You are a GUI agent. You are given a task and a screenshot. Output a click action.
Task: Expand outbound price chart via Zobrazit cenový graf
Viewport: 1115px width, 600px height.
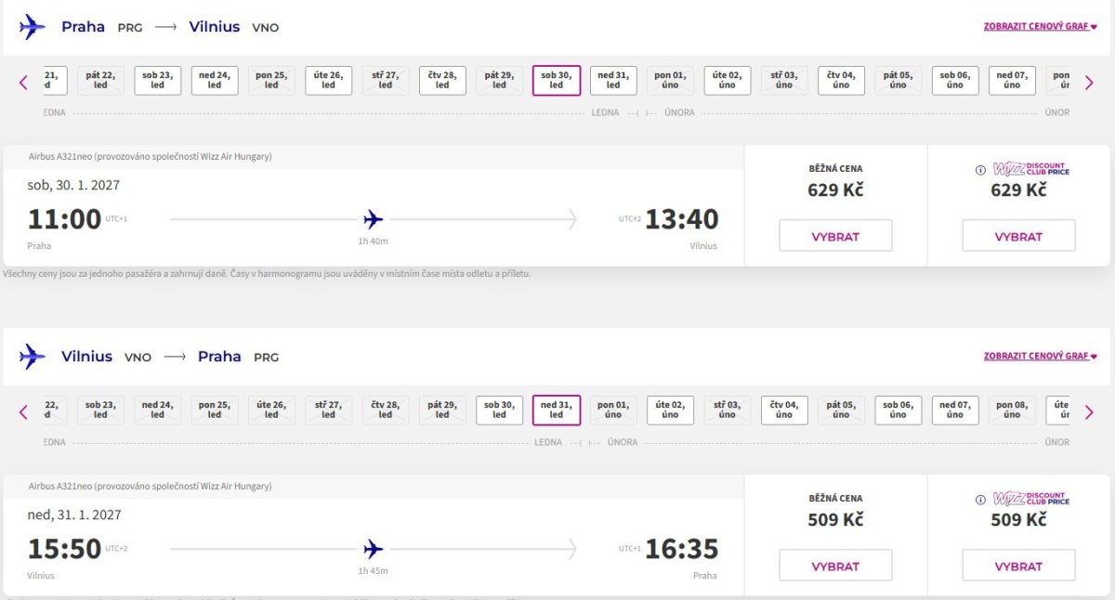click(x=1040, y=26)
